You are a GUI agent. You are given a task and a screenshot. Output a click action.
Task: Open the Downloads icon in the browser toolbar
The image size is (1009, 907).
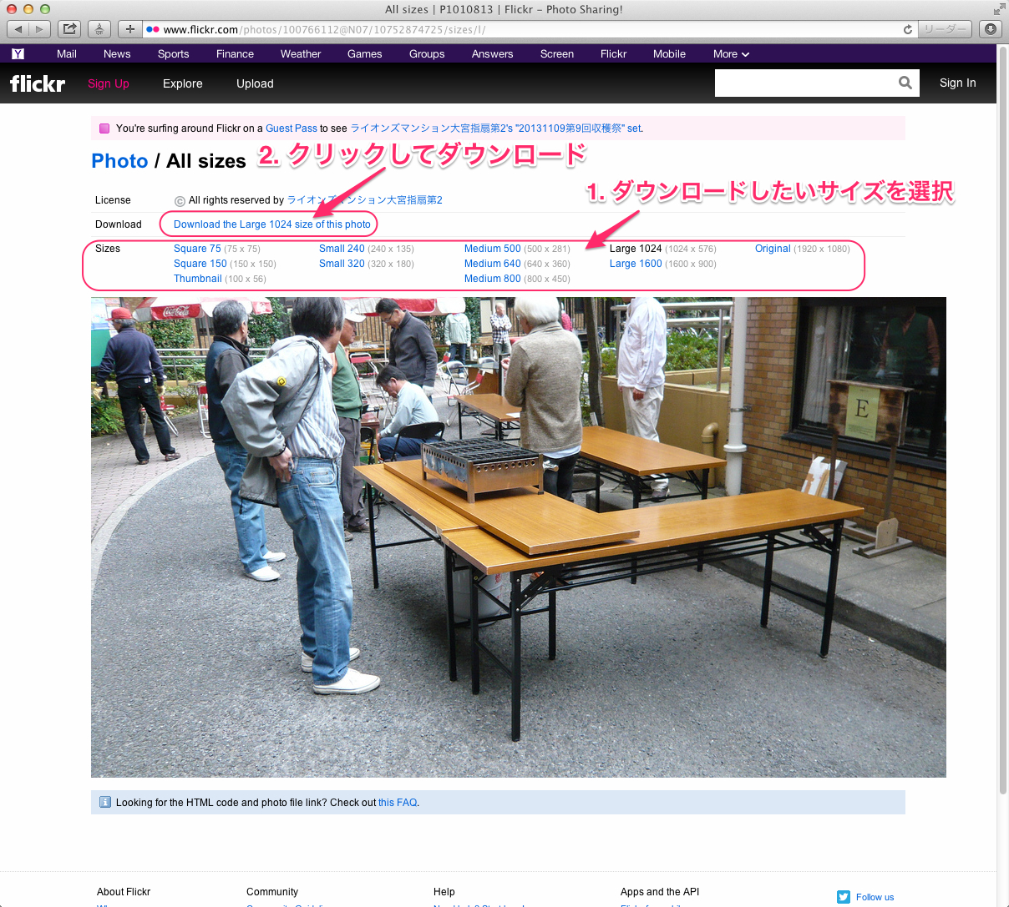point(989,28)
